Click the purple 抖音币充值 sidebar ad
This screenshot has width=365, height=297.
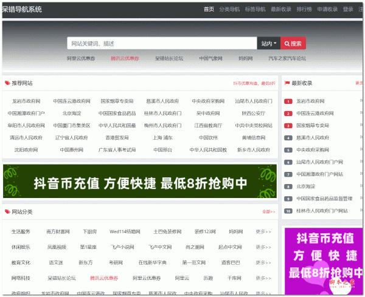(324, 261)
